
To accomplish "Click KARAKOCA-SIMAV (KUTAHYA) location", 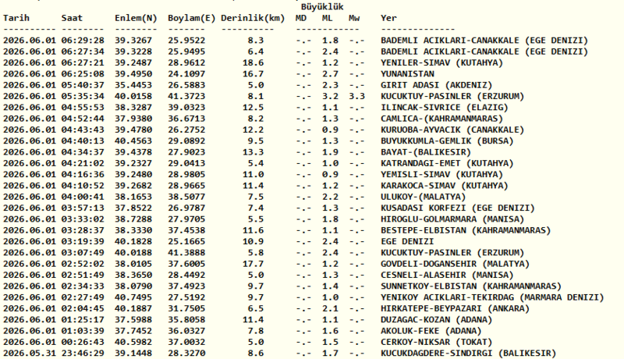I will 445,186.
